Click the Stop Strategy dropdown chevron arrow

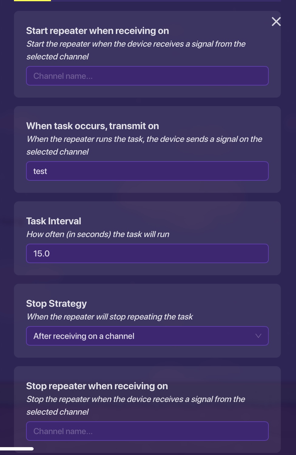(x=258, y=336)
